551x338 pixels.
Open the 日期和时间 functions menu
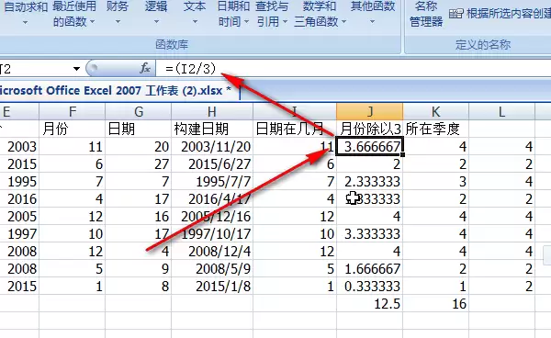pyautogui.click(x=233, y=14)
